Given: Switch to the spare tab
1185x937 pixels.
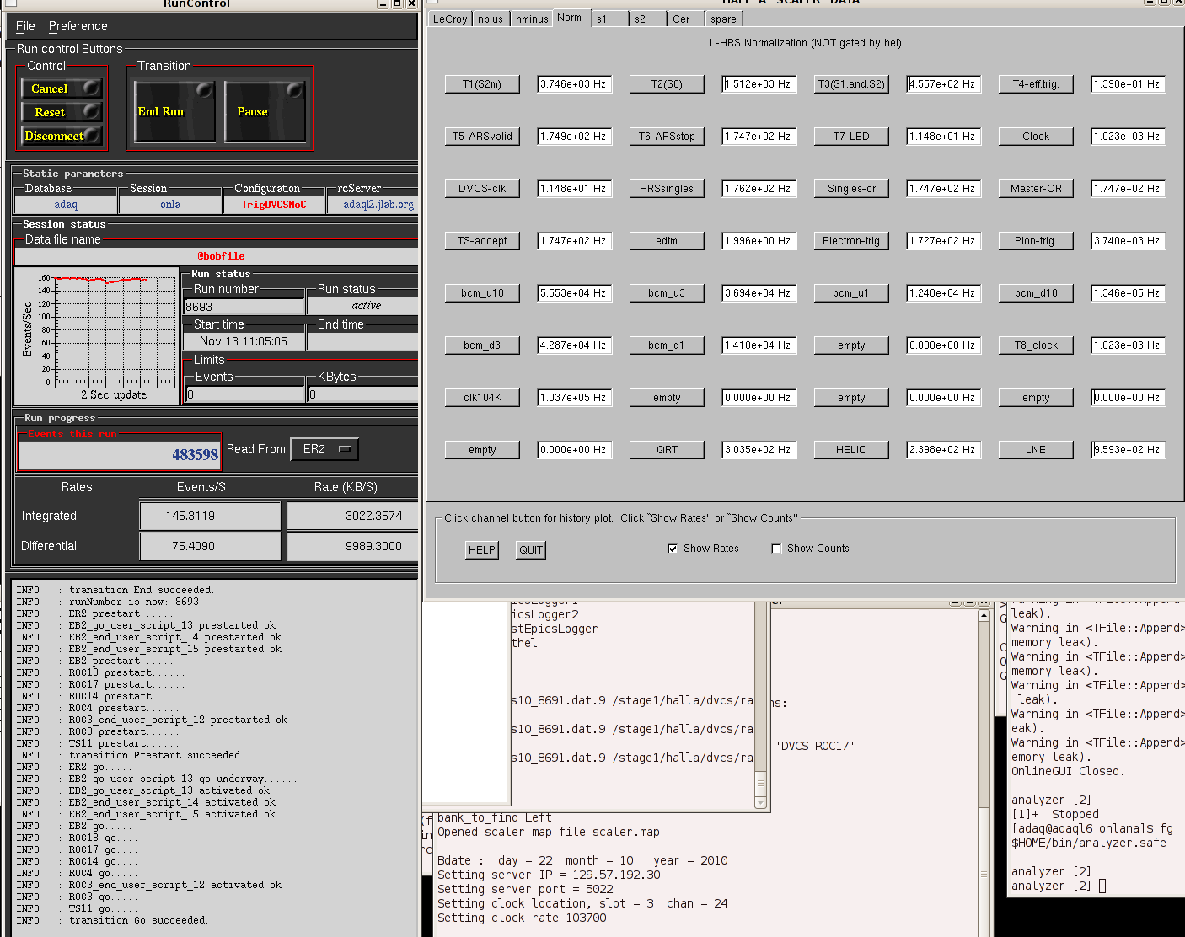Looking at the screenshot, I should [x=725, y=19].
